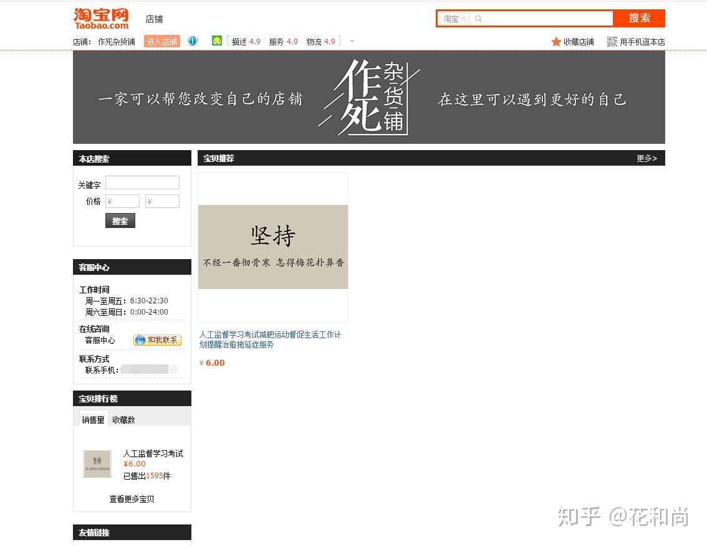
Task: Click the 收藏店铺 star icon
Action: (556, 42)
